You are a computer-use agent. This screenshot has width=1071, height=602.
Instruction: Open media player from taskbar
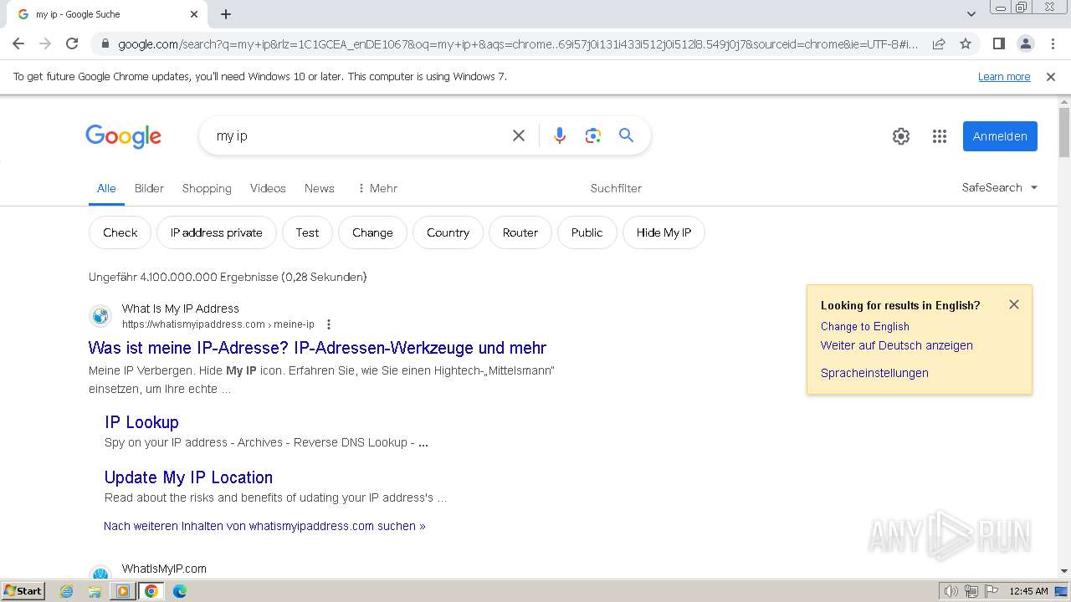tap(123, 591)
